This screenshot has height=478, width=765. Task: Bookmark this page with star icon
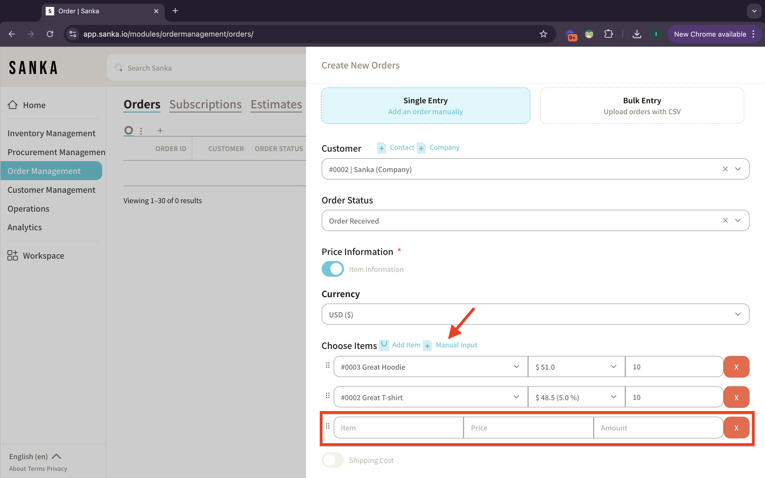[x=543, y=34]
